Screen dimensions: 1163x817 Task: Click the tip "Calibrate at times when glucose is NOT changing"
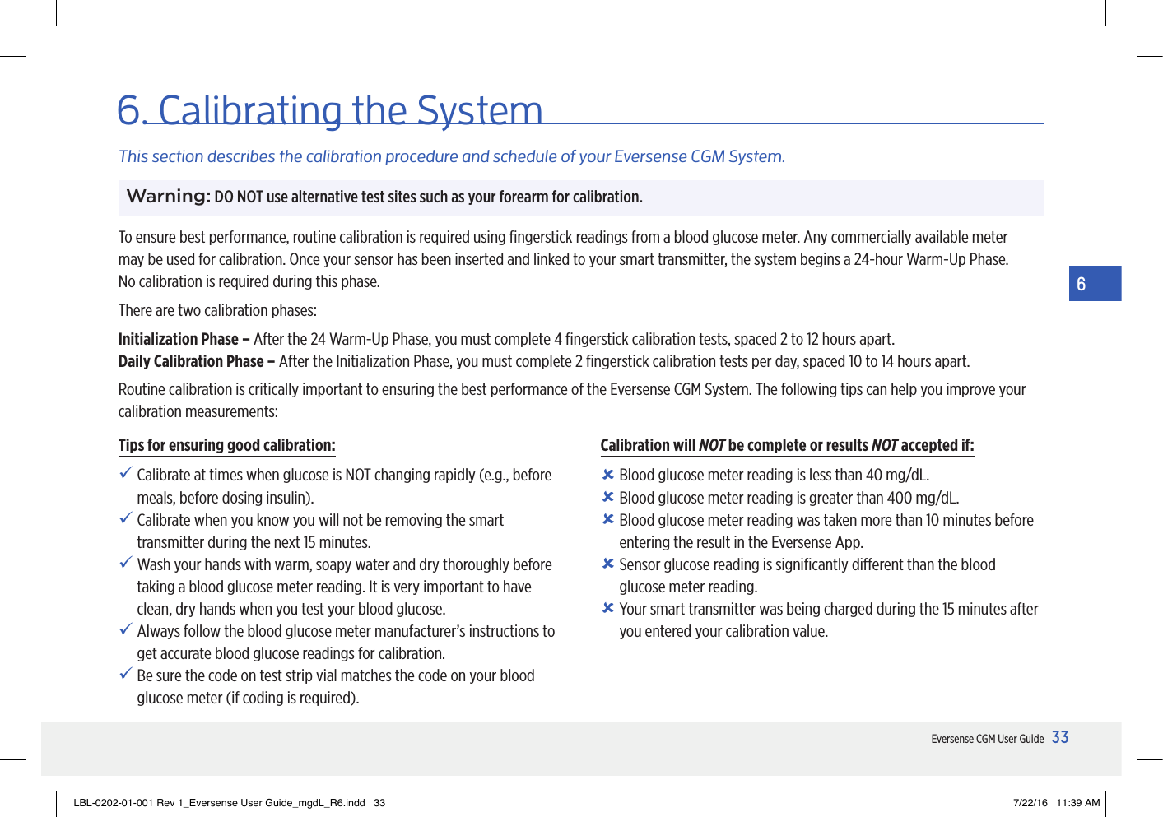344,486
